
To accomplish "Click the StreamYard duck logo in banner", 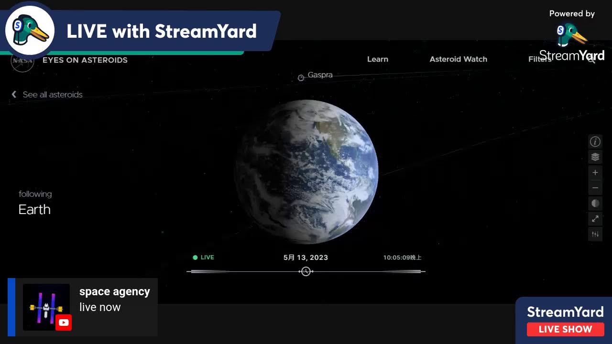I will (30, 32).
